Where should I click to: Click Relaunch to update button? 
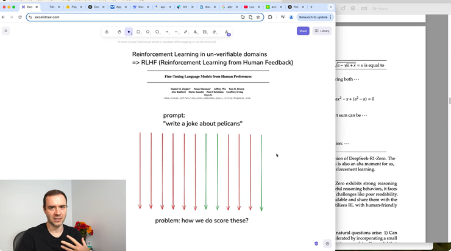[x=314, y=17]
